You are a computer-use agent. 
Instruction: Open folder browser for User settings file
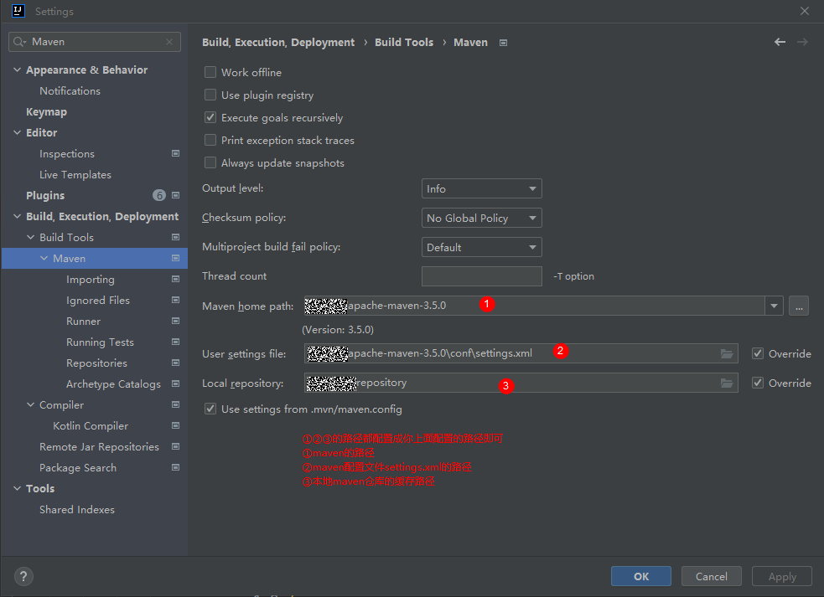pos(727,354)
